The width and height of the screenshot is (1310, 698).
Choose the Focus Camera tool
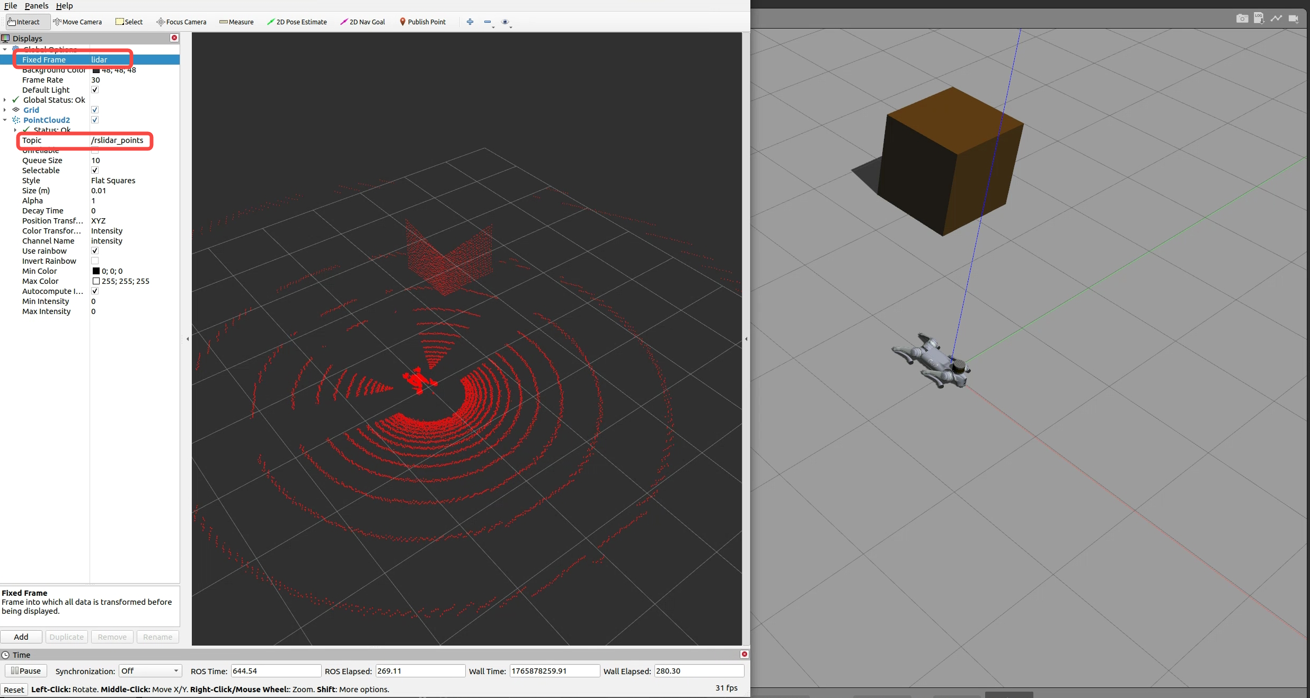(181, 22)
